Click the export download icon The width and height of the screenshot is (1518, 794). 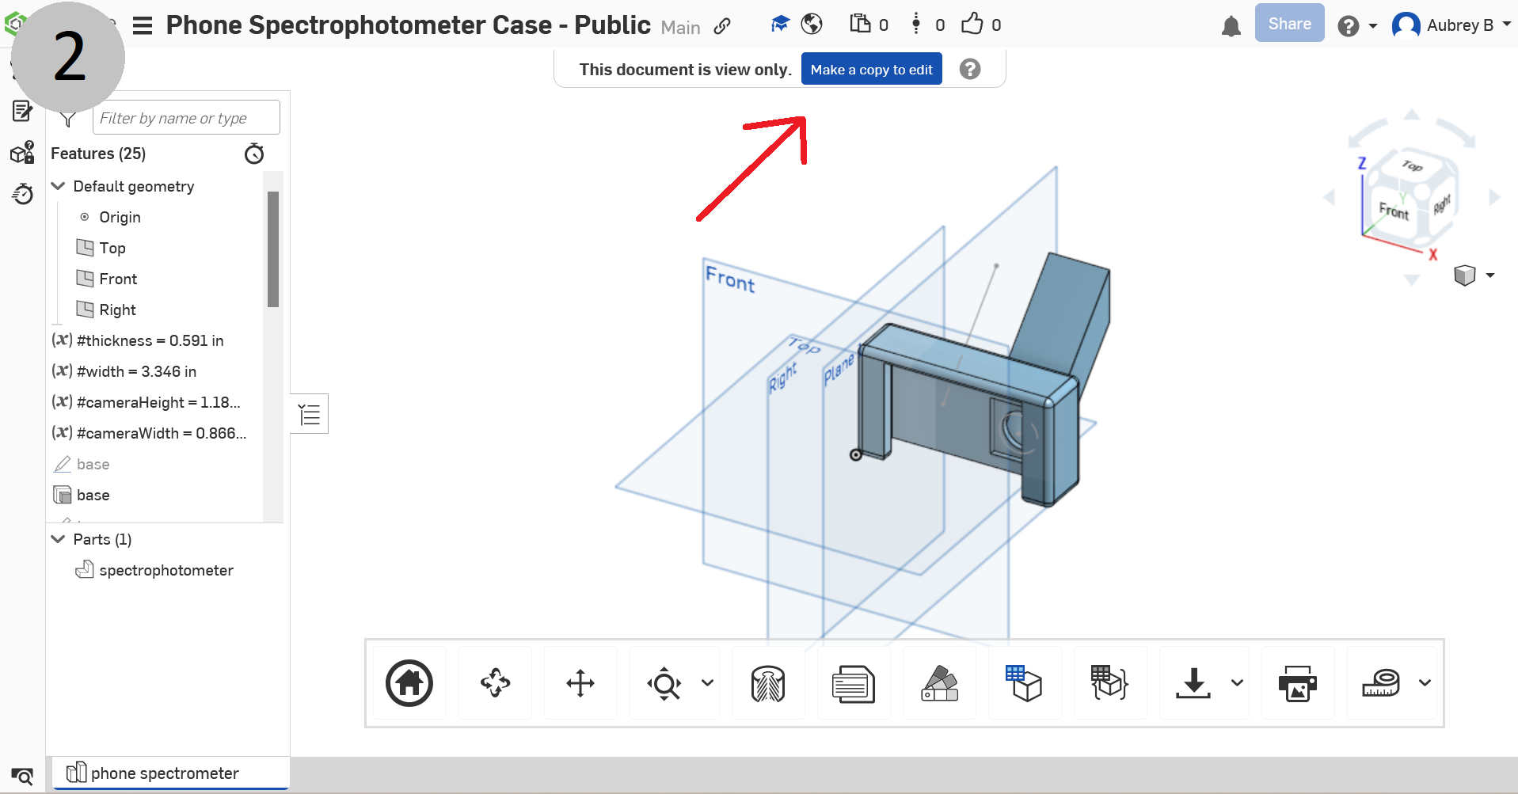1193,683
